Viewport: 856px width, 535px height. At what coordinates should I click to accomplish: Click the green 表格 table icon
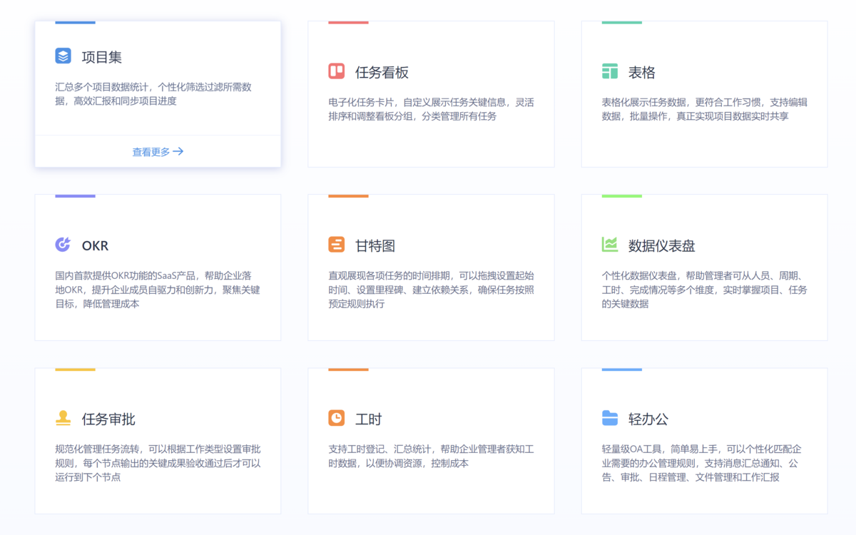pyautogui.click(x=609, y=71)
